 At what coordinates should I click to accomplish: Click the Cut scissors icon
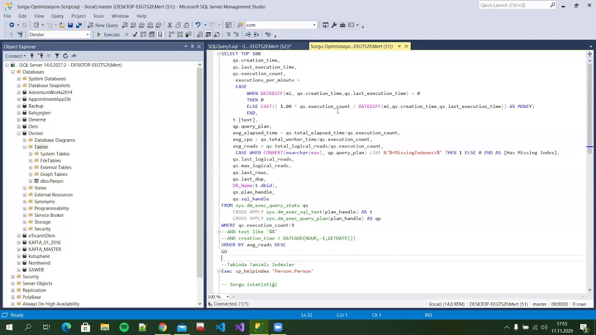(x=170, y=25)
